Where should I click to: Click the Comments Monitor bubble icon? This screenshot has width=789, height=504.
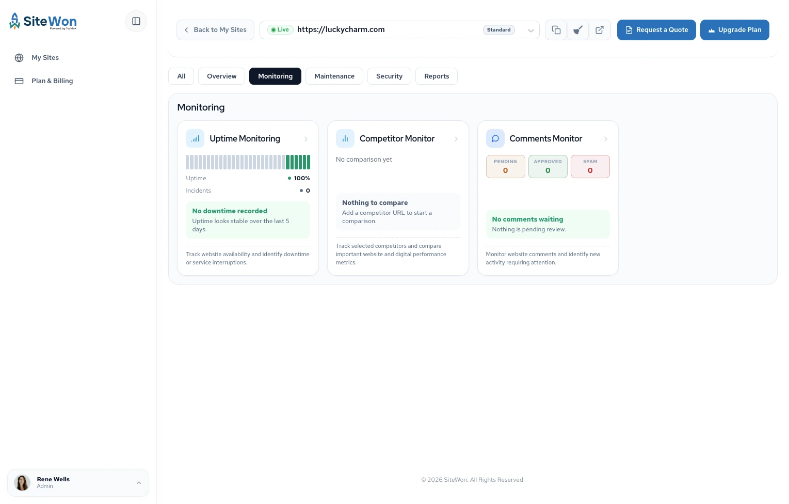(495, 138)
